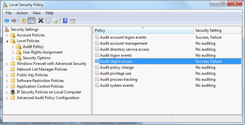
Task: Open the File menu
Action: [9, 13]
